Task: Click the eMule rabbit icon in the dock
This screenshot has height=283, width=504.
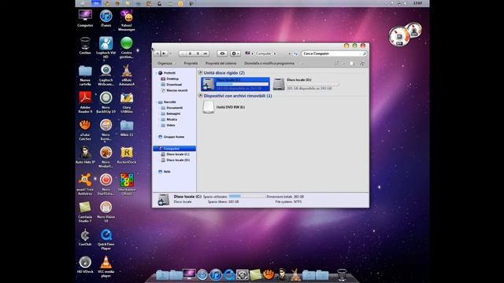Action: [295, 274]
